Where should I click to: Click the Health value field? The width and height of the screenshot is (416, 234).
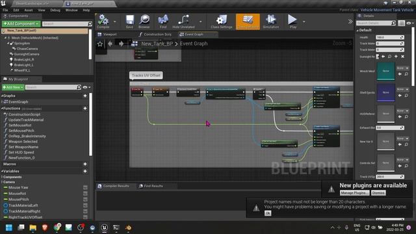tap(390, 38)
